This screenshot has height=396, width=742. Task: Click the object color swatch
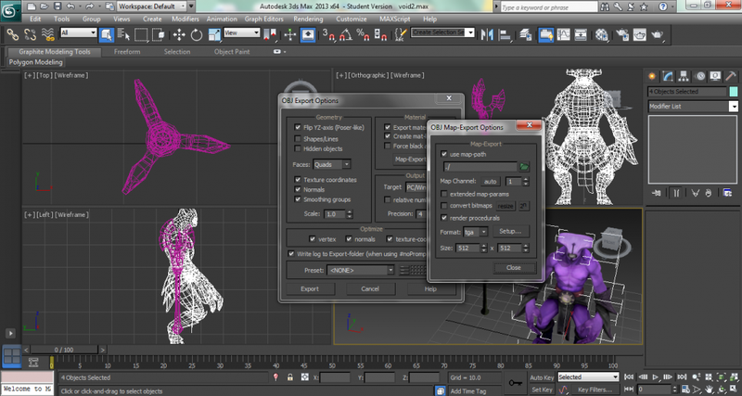pos(733,91)
